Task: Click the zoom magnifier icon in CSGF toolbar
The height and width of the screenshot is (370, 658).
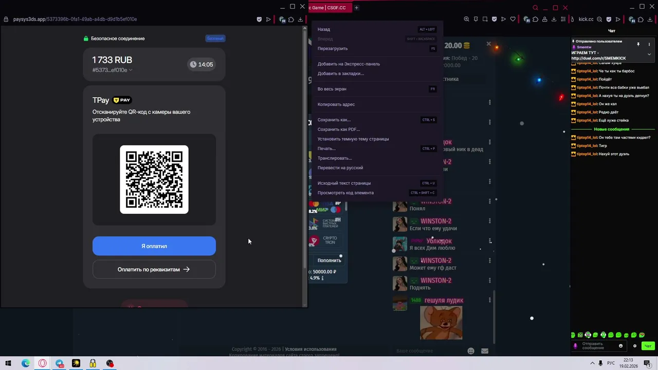Action: [466, 20]
